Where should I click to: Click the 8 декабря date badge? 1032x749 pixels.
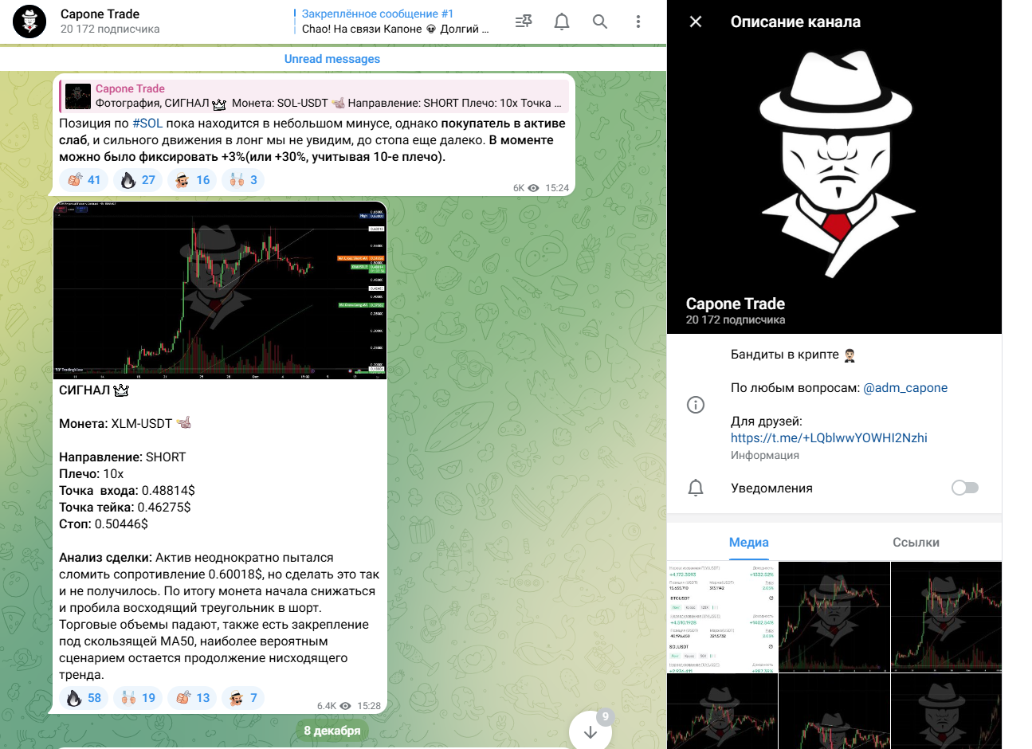[332, 731]
